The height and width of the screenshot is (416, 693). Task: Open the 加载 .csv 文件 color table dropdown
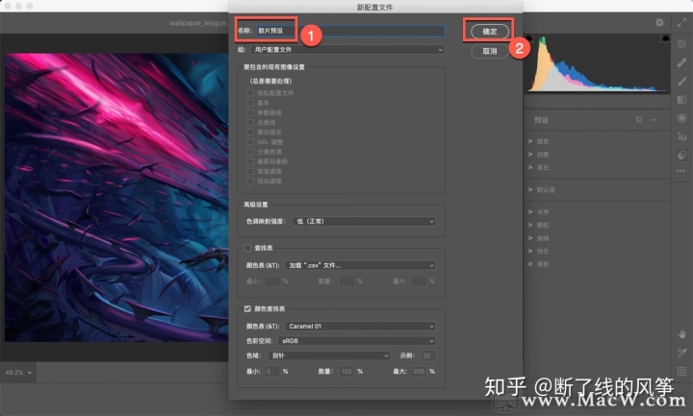pyautogui.click(x=360, y=265)
